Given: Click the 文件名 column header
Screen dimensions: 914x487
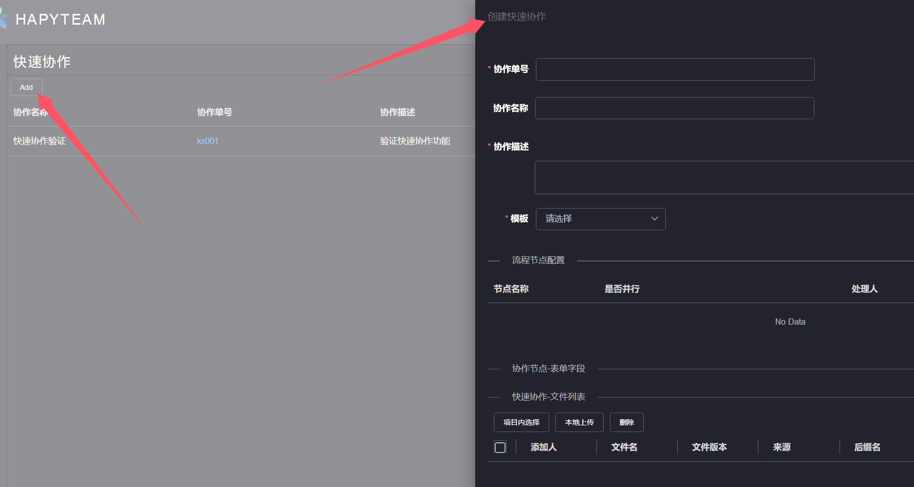Looking at the screenshot, I should click(624, 447).
